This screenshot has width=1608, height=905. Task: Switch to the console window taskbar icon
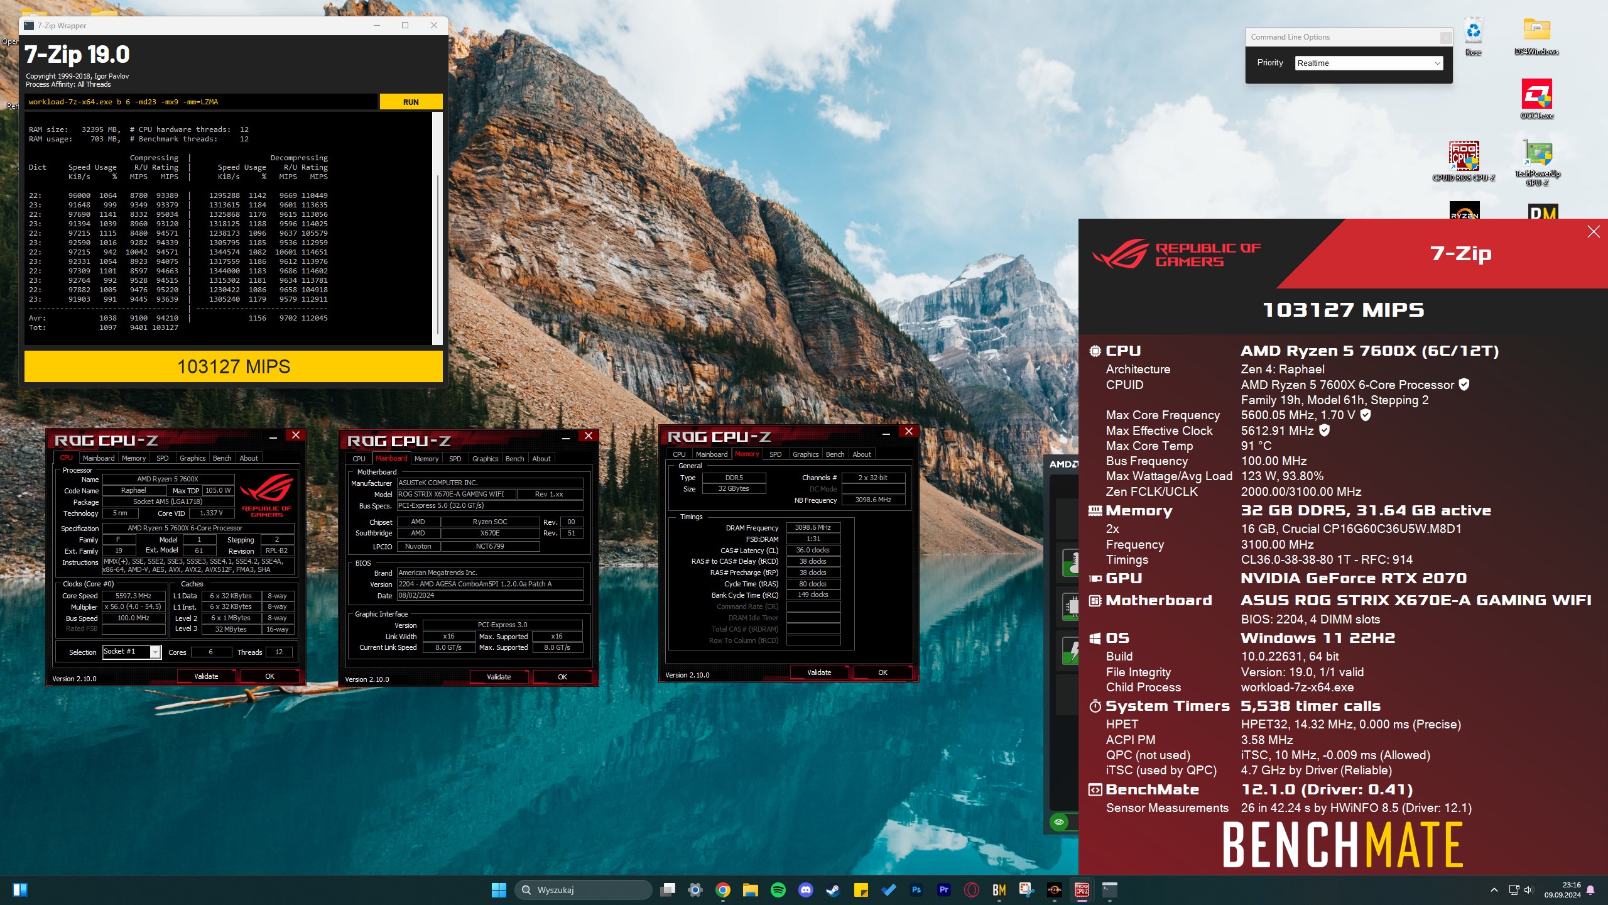click(x=1109, y=889)
